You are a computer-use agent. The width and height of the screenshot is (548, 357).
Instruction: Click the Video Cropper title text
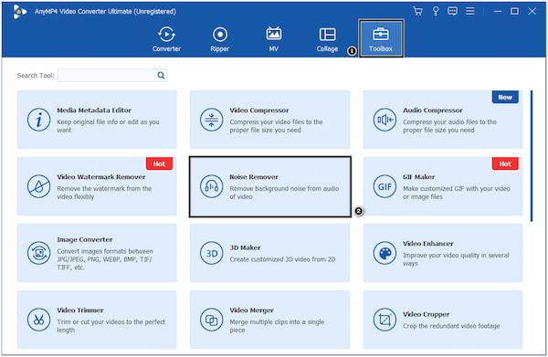tap(426, 314)
